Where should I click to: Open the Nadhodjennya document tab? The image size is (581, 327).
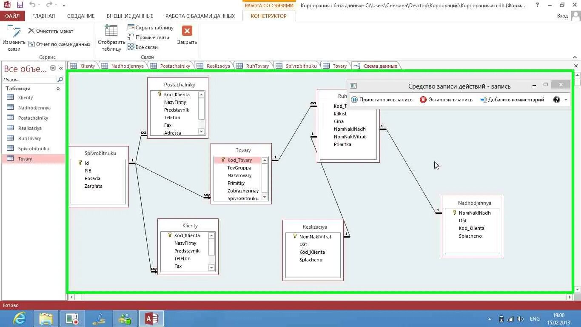(123, 66)
